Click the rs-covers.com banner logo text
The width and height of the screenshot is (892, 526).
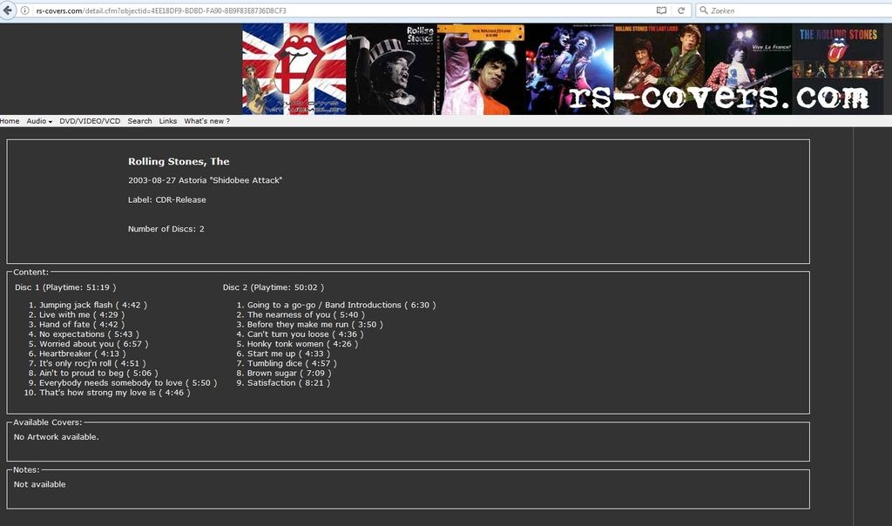click(719, 98)
